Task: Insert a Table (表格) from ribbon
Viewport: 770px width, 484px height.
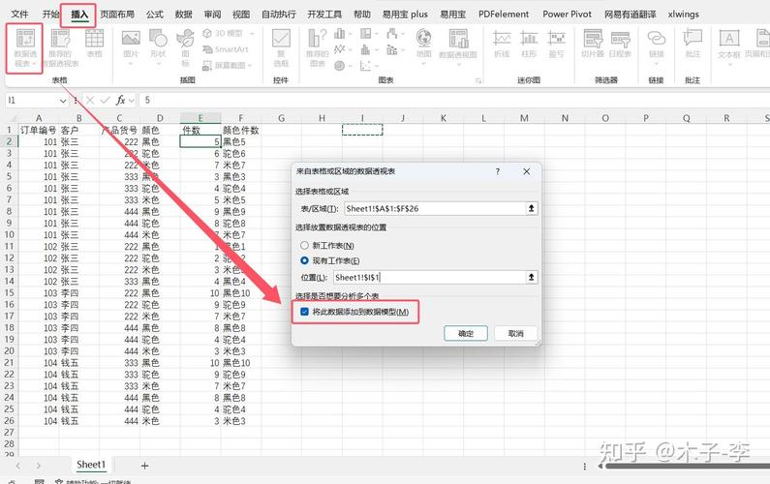Action: click(94, 44)
